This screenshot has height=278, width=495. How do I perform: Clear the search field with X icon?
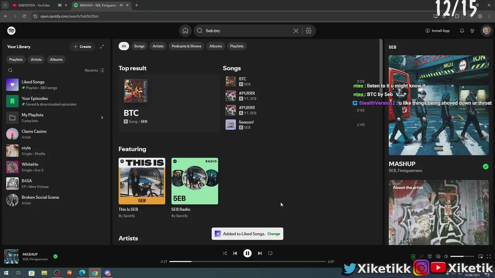296,31
